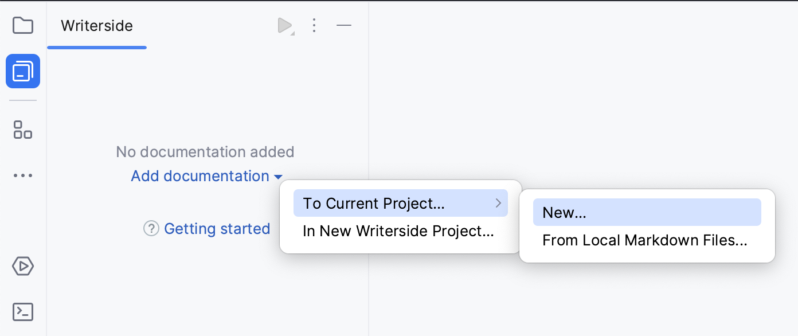This screenshot has height=336, width=798.
Task: Click the help question mark beside Getting started
Action: coord(150,228)
